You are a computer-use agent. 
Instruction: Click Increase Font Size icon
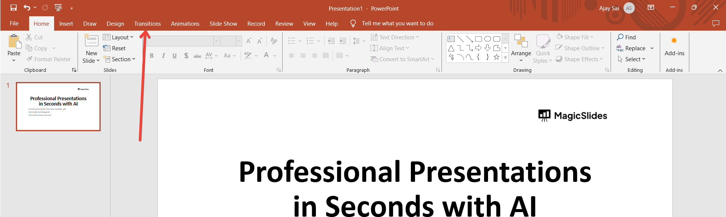tap(249, 41)
